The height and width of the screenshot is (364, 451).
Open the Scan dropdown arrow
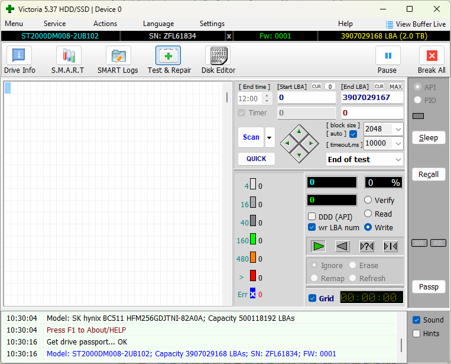pos(270,137)
